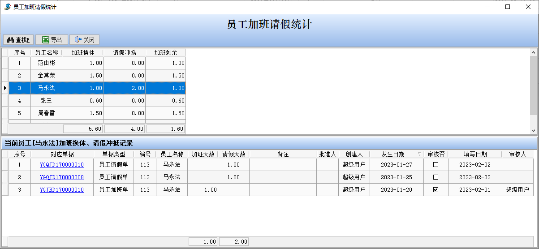Toggle 审核否 checkbox for 2023-01-25 record

coord(436,177)
